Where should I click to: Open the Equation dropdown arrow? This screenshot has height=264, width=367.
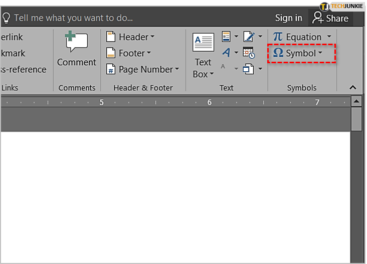[329, 37]
